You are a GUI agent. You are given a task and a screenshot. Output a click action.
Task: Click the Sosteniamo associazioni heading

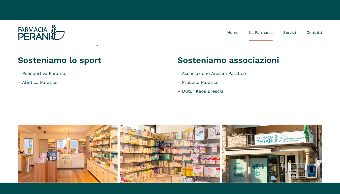pyautogui.click(x=228, y=60)
